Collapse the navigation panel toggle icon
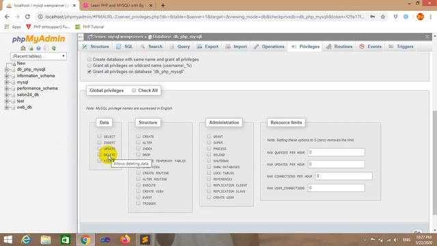This screenshot has height=246, width=437. [81, 37]
